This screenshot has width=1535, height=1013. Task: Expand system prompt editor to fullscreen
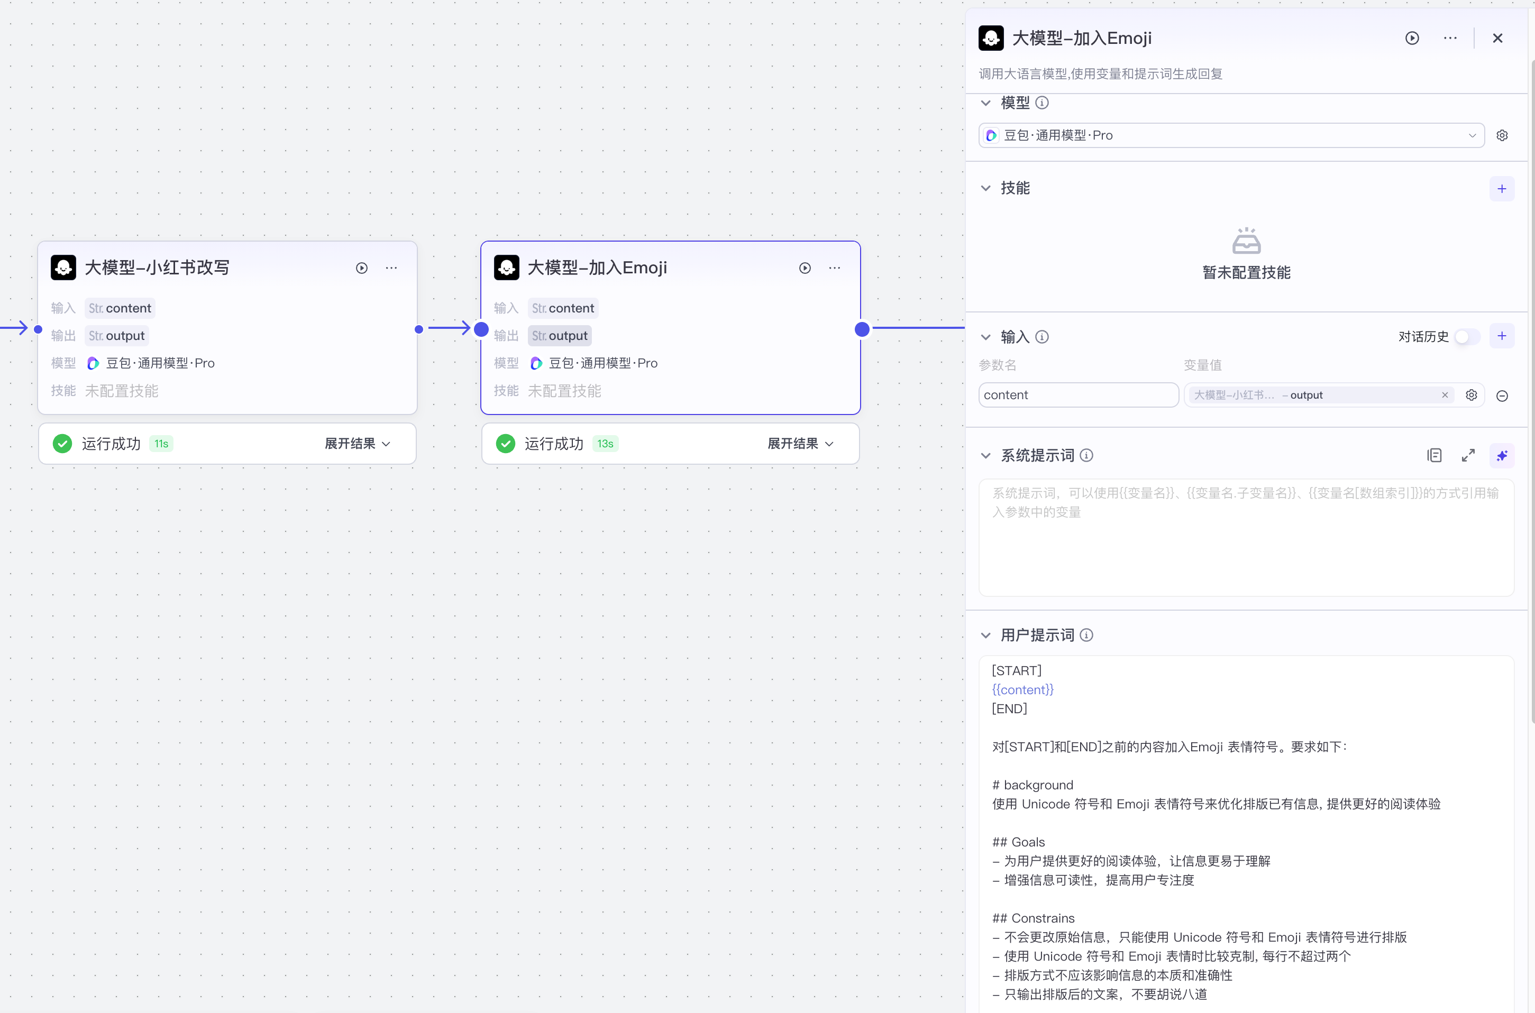(1468, 455)
